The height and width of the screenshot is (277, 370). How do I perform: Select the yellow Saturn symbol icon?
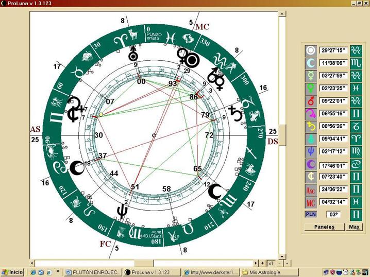[x=310, y=126]
